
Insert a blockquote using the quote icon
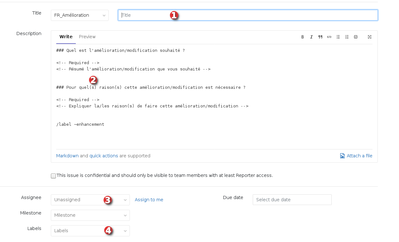(320, 37)
